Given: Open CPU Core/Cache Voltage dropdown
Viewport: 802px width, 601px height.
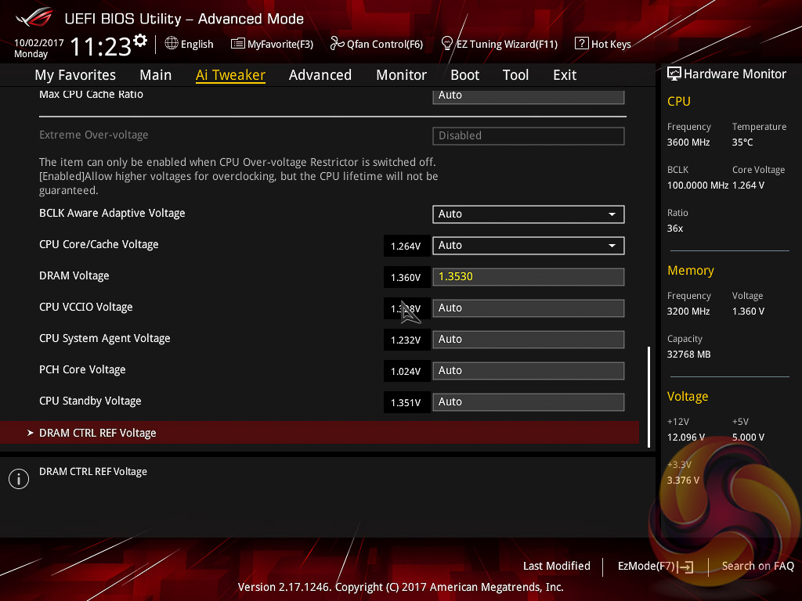Looking at the screenshot, I should click(x=528, y=245).
